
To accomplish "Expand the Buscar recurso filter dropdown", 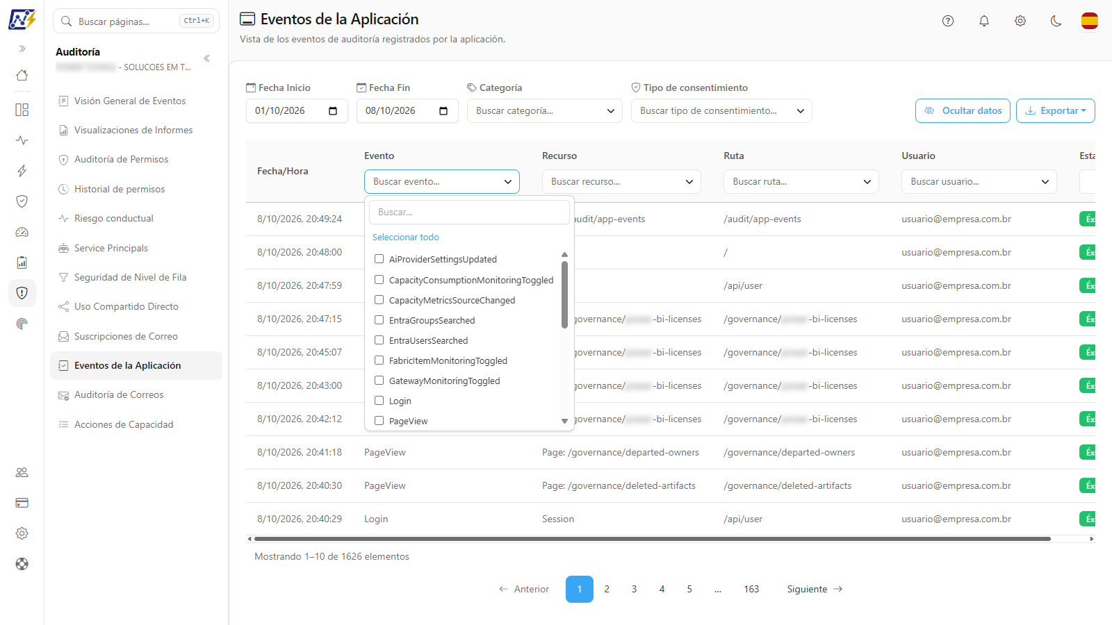I will 621,182.
